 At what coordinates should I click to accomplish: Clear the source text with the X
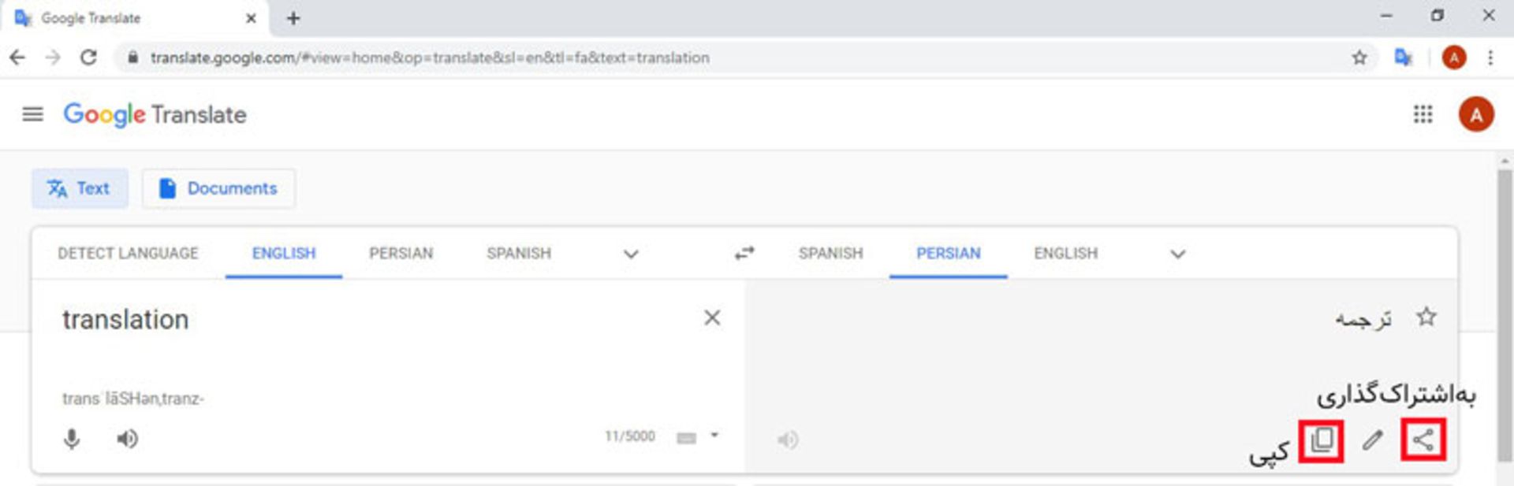(x=712, y=317)
